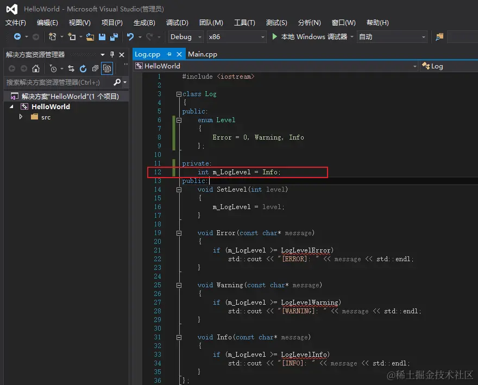This screenshot has height=385, width=478.
Task: Click the green Start Debugging play icon
Action: pyautogui.click(x=274, y=37)
